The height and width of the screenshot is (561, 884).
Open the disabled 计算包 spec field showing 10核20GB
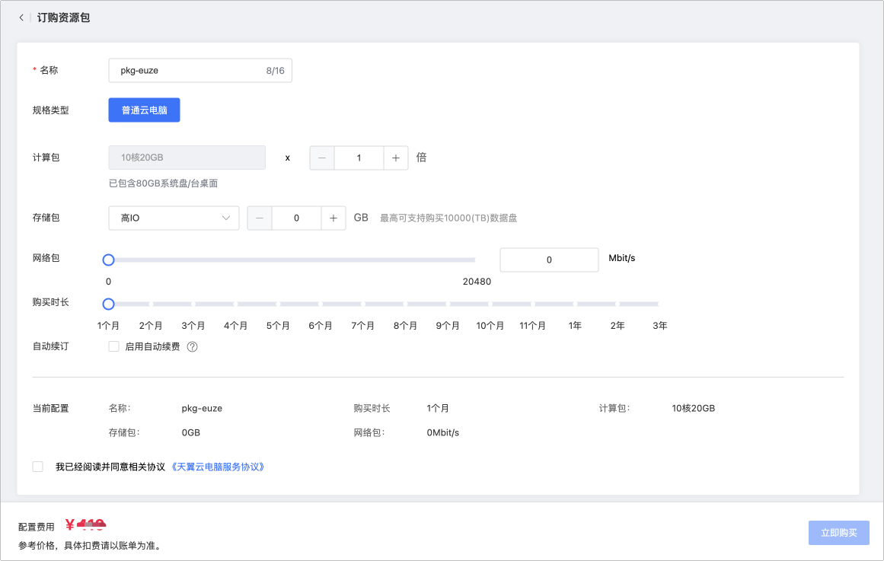(187, 158)
